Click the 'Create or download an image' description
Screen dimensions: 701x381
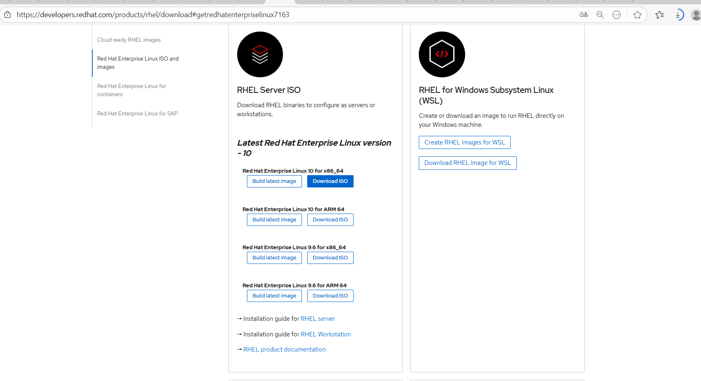491,120
